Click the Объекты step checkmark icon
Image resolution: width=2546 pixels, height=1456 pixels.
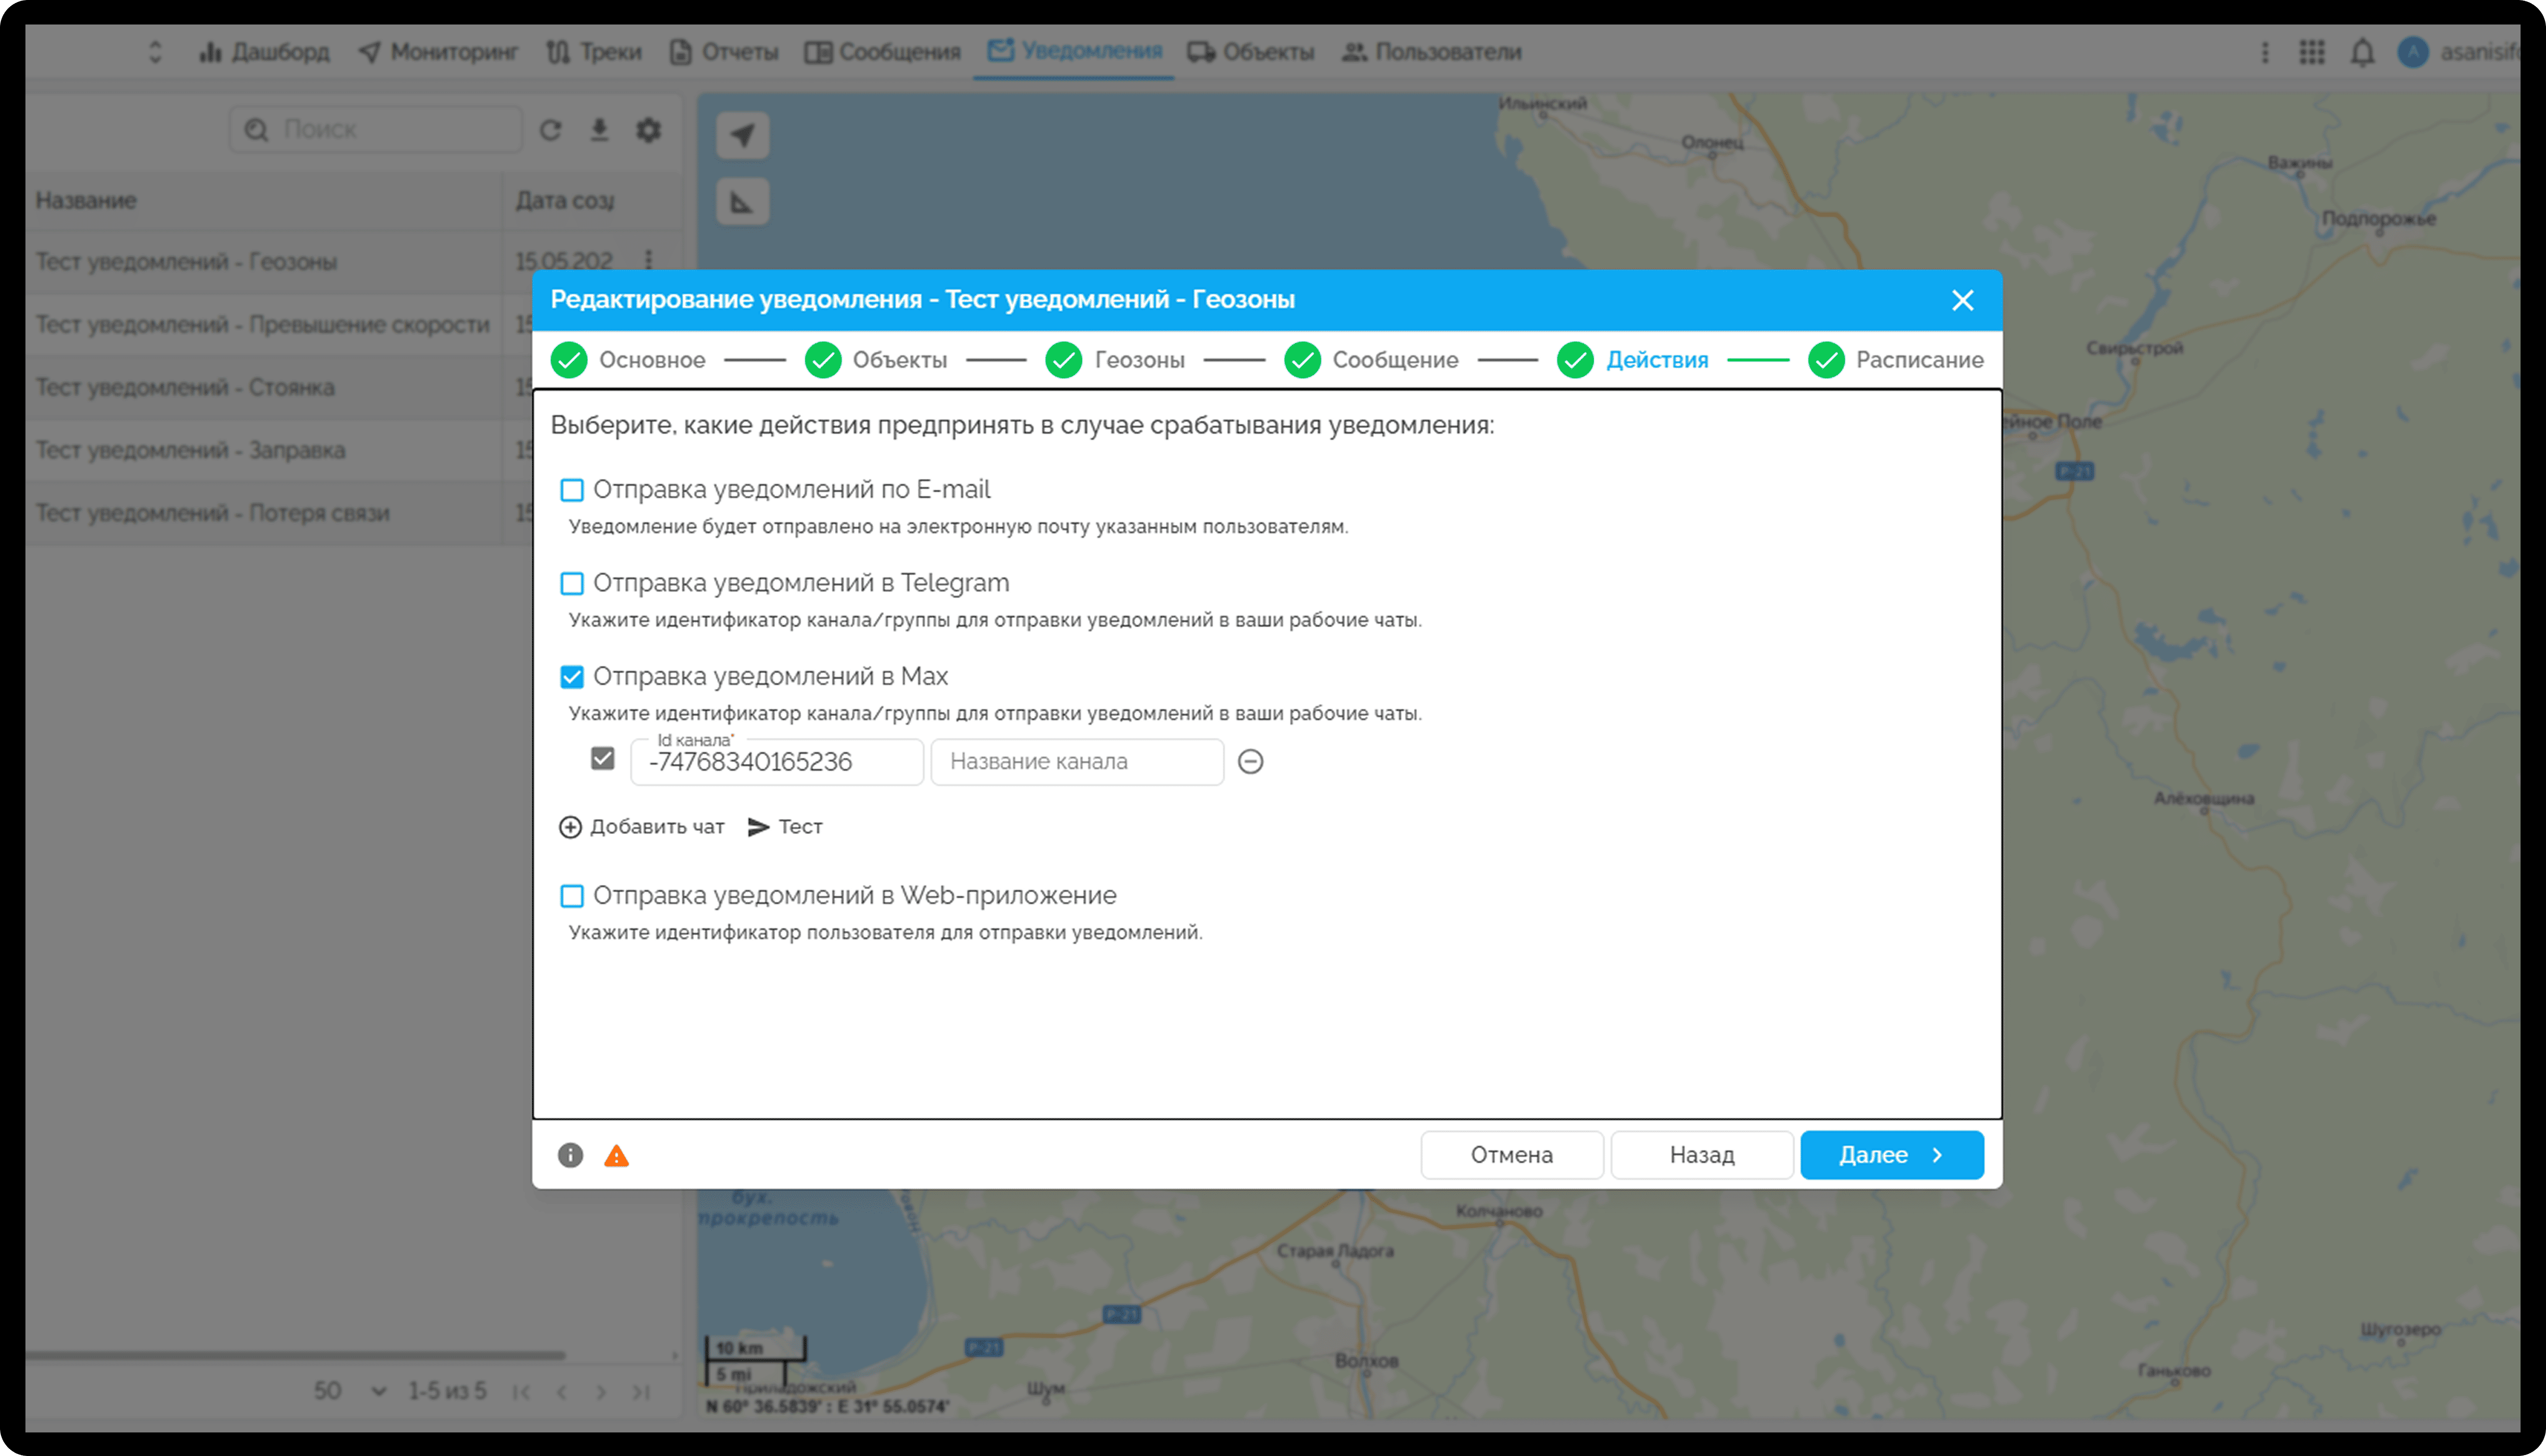click(823, 360)
